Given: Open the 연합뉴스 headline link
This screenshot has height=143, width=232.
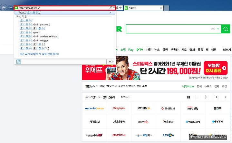Looking at the screenshot, I should tap(123, 86).
